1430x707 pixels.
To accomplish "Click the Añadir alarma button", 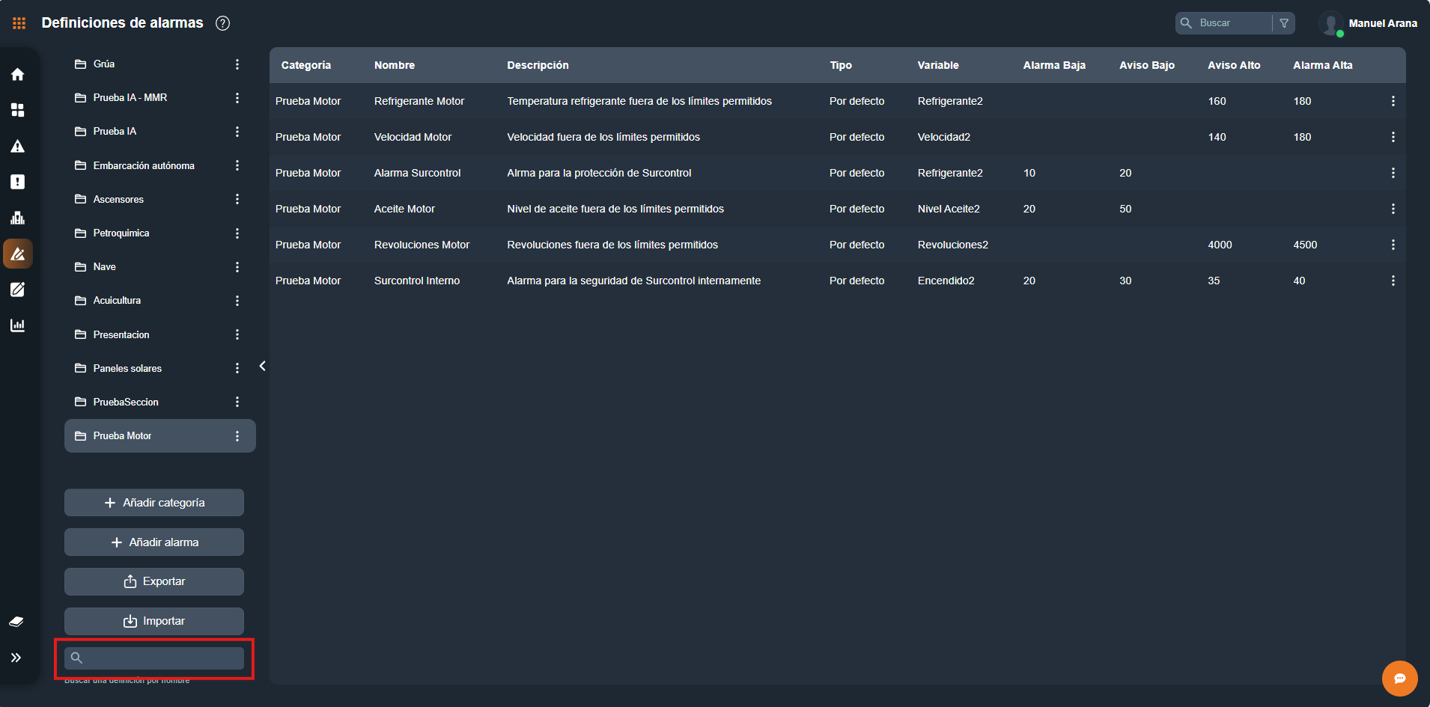I will click(x=154, y=542).
